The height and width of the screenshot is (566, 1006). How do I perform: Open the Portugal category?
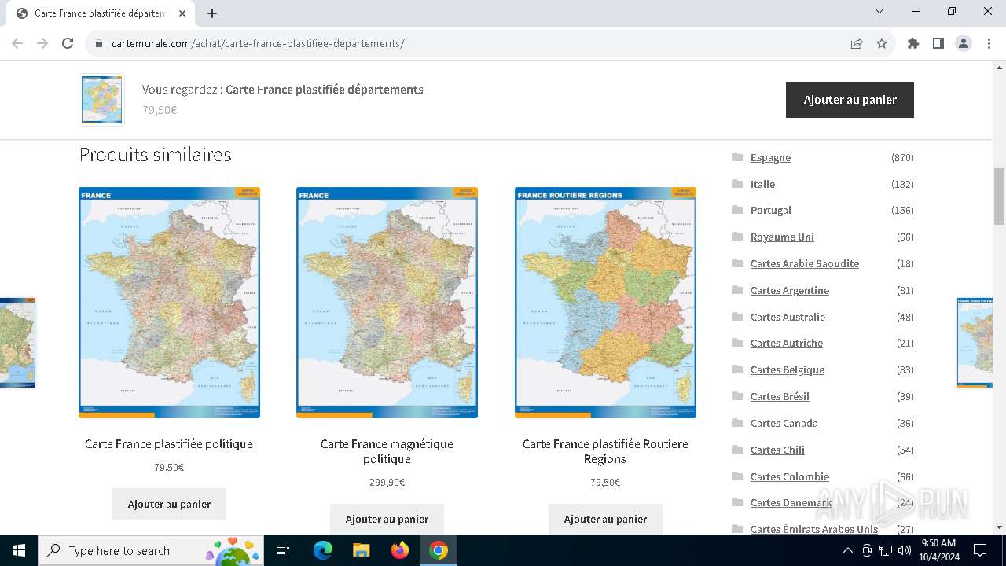tap(771, 210)
